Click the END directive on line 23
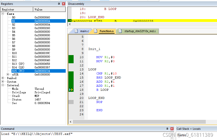 click(99, 110)
